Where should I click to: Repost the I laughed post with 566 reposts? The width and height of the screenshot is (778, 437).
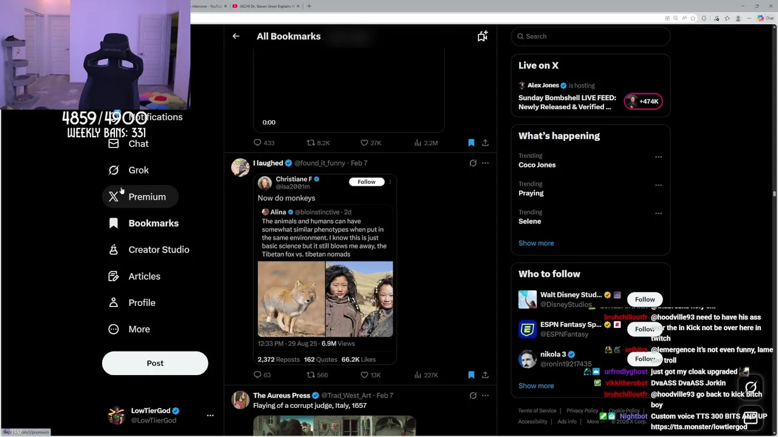click(317, 375)
